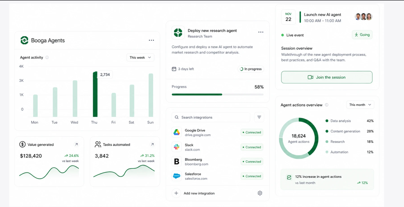
Task: Open Value generated arrow icon
Action: pos(76,144)
